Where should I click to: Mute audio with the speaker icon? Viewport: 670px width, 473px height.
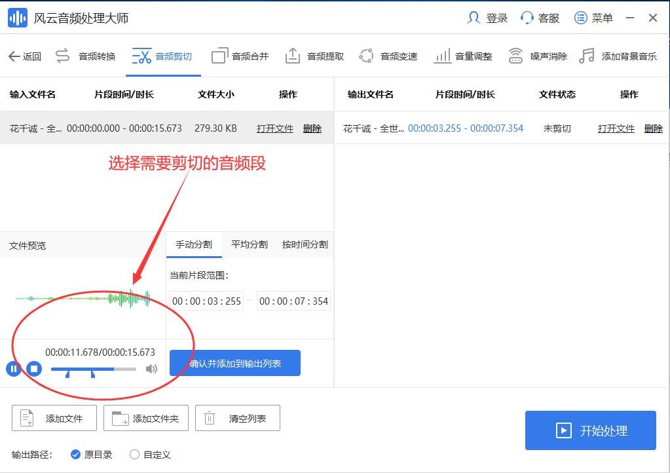click(152, 369)
